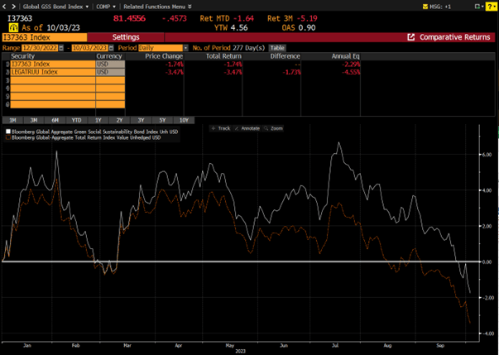Toggle the Global-Aggregate Total Return Index legend checkbox
Viewport: 499px width, 355px height.
(x=9, y=137)
